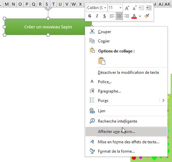
Task: Click the Options de collage clipboard icon
Action: coord(92,50)
